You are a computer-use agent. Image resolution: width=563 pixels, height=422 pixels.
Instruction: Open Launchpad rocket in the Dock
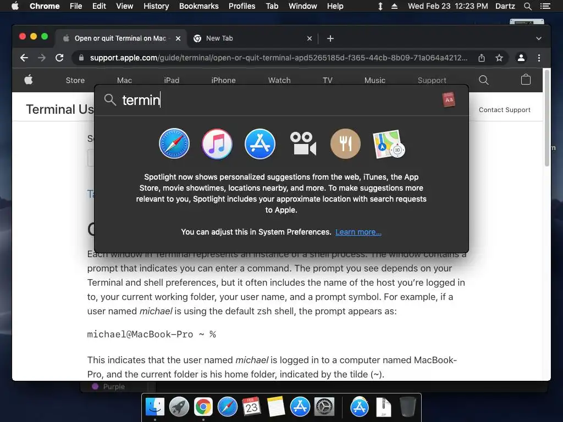[179, 407]
